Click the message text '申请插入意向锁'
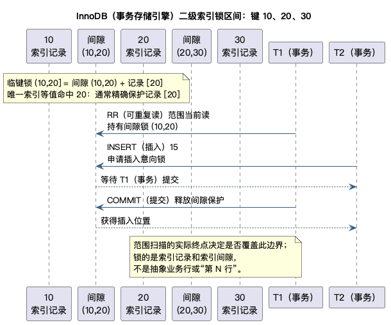The height and width of the screenshot is (325, 391). pyautogui.click(x=136, y=159)
